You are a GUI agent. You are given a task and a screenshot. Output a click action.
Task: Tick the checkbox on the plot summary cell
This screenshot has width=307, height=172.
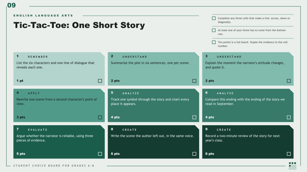[x=194, y=81]
